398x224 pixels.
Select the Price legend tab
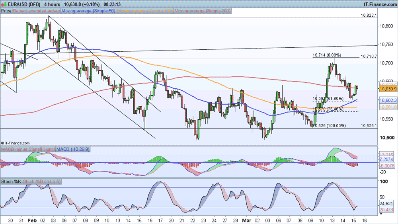pyautogui.click(x=6, y=11)
